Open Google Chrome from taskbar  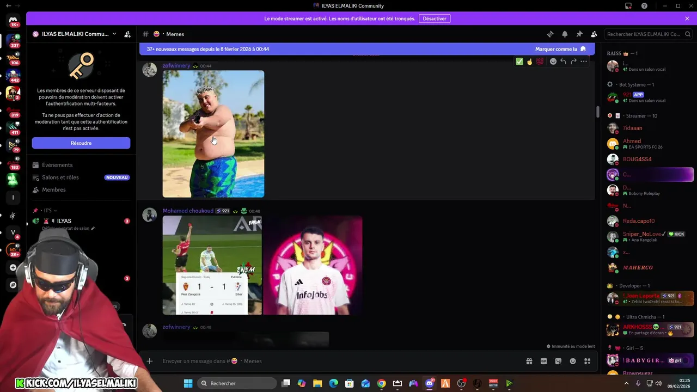tap(382, 383)
